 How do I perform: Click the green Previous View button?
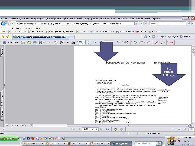pos(116,129)
